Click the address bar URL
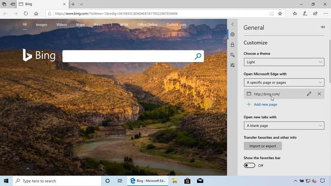The height and width of the screenshot is (186, 331). coord(116,13)
